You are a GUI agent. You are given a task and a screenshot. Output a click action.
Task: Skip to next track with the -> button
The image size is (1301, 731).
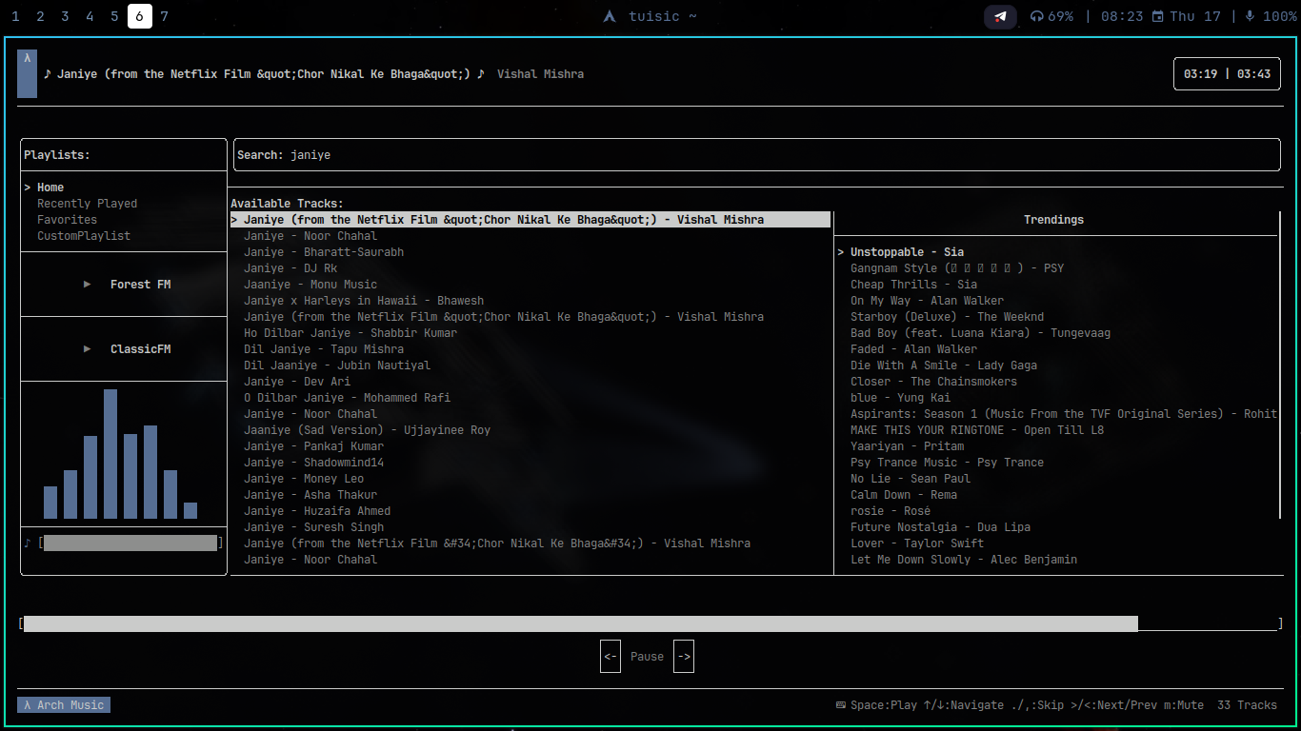pyautogui.click(x=684, y=657)
